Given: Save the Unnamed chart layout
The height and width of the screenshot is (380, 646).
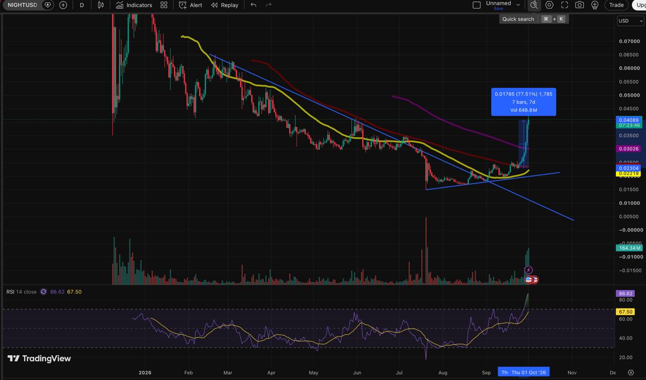Looking at the screenshot, I should 498,9.
